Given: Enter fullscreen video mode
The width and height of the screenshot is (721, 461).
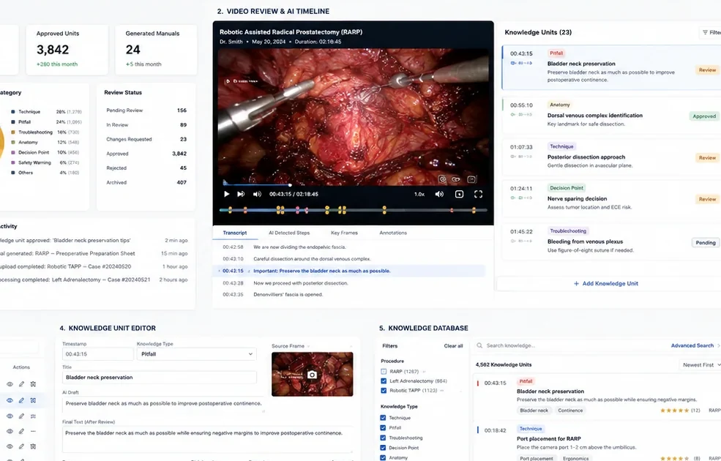Looking at the screenshot, I should tap(478, 194).
